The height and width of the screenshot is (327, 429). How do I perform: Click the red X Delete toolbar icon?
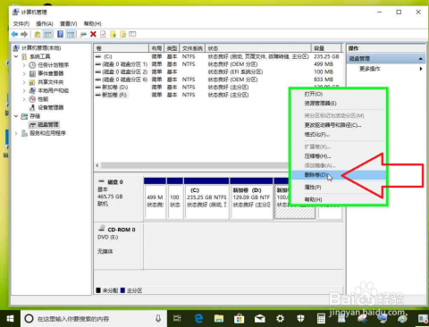point(93,34)
